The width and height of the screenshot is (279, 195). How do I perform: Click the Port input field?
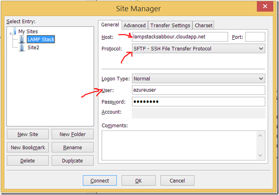coord(255,37)
